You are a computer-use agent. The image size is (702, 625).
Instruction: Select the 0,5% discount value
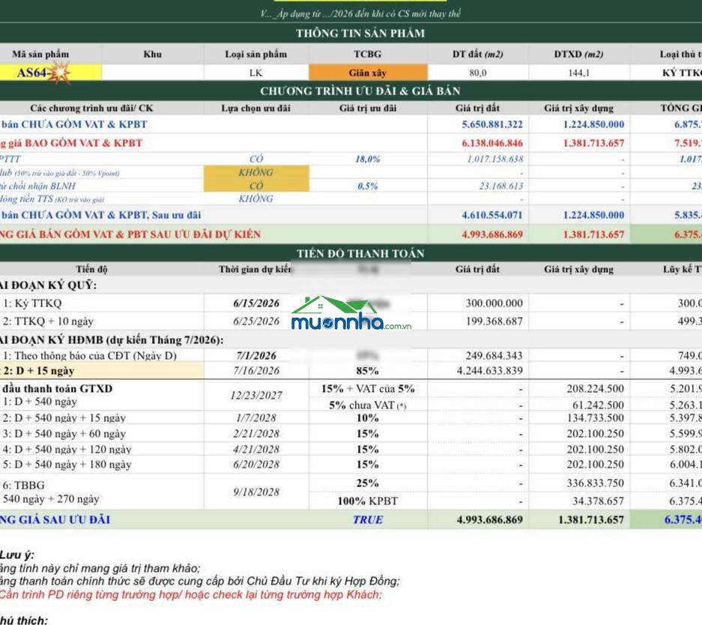[x=368, y=186]
